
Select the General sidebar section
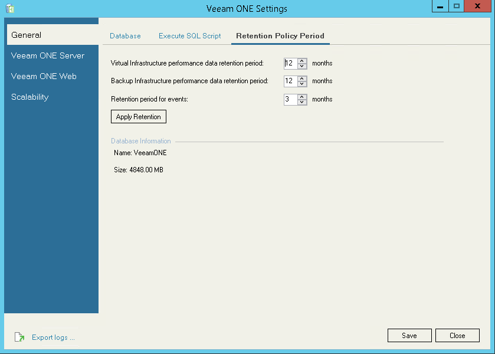click(x=53, y=35)
